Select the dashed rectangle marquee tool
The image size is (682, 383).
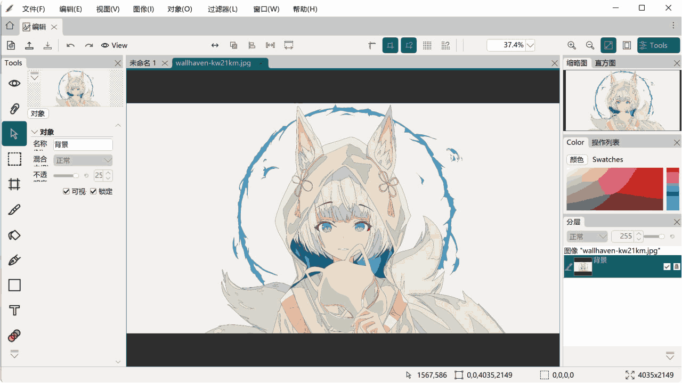click(x=14, y=159)
